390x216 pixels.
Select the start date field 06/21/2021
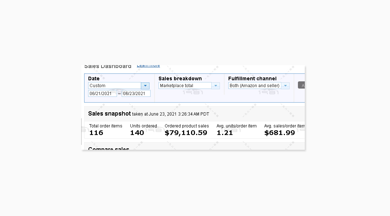tap(103, 94)
